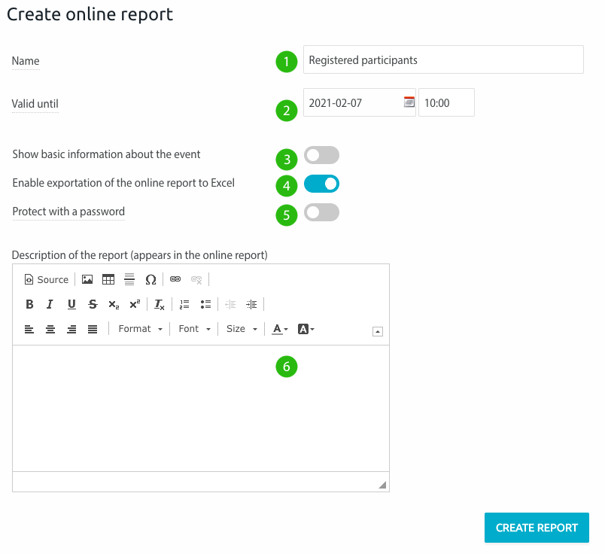Image resolution: width=605 pixels, height=554 pixels.
Task: Open the 'Valid until' date calendar picker
Action: point(409,102)
